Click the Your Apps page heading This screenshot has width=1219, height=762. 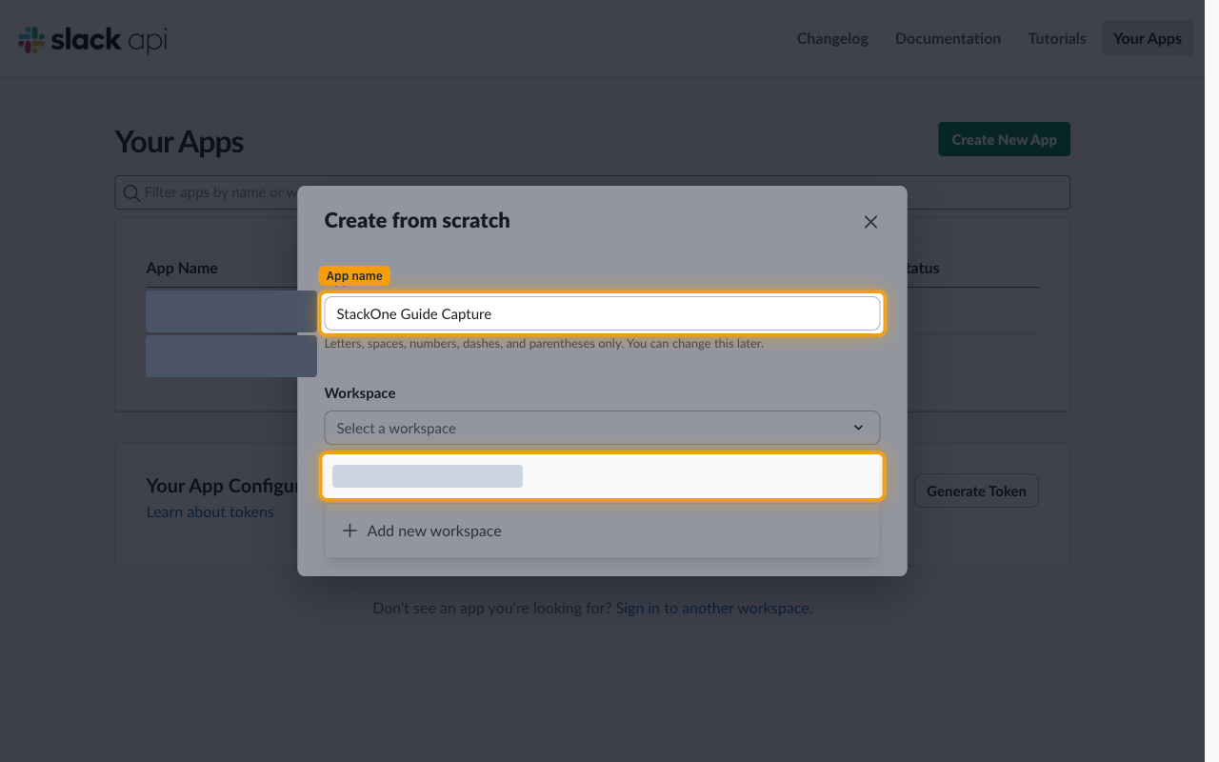pyautogui.click(x=179, y=142)
